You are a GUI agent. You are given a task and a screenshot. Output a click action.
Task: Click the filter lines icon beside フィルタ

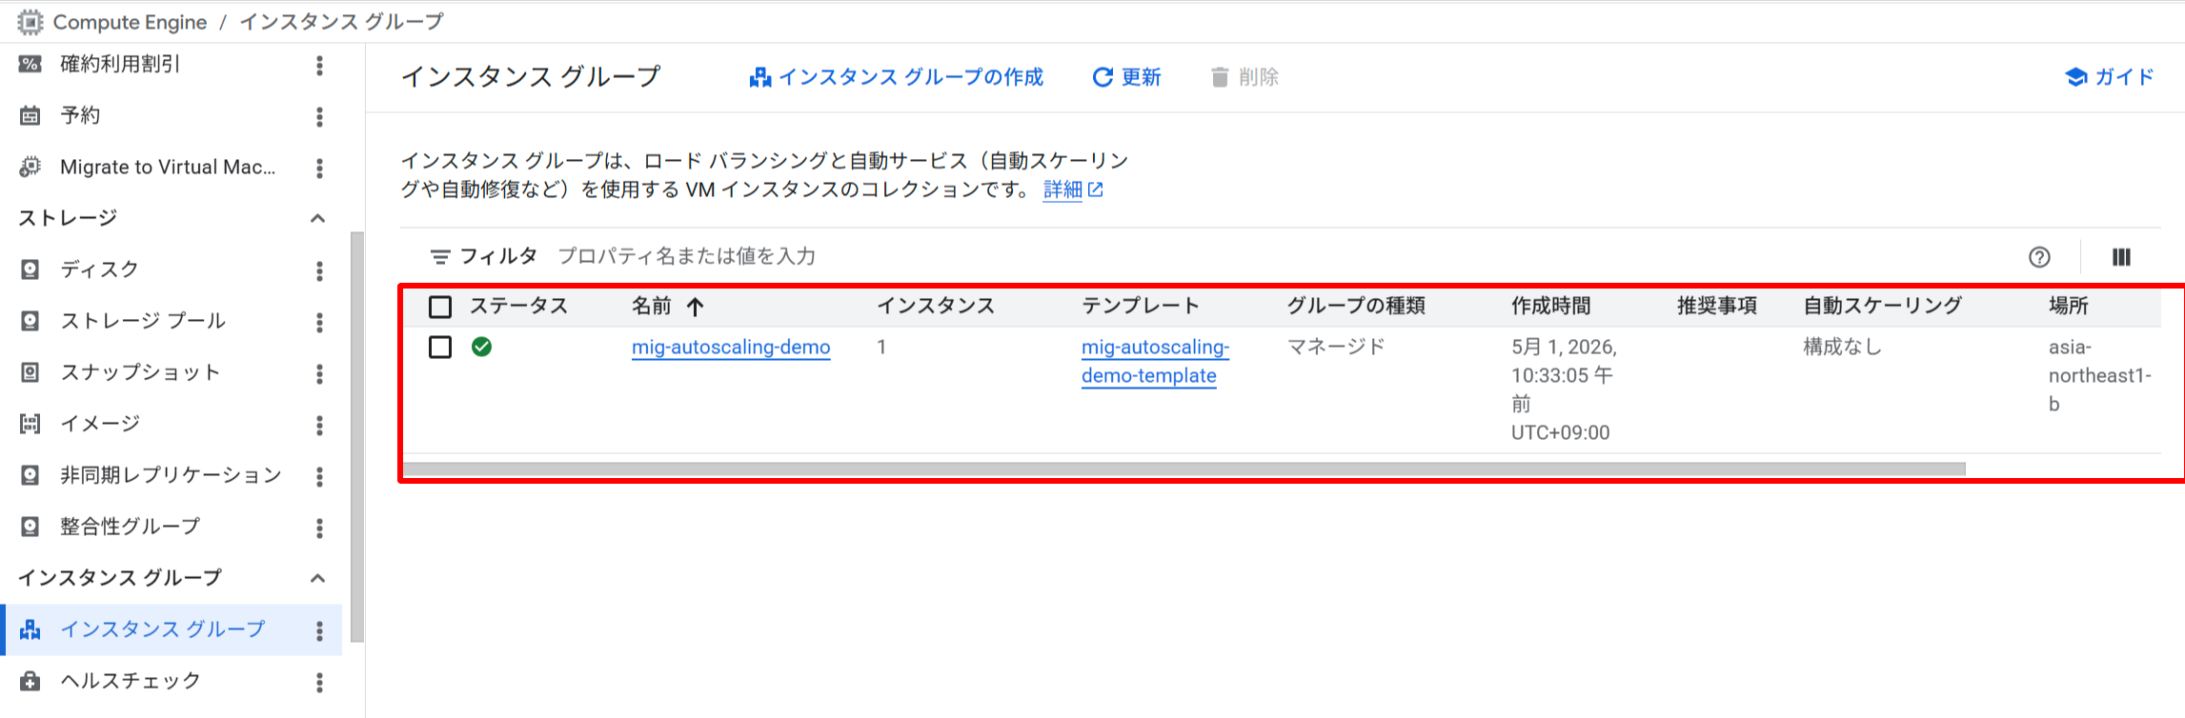point(439,257)
